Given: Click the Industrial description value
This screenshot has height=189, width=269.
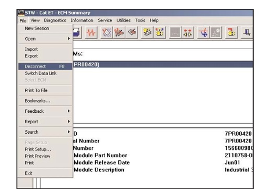Looking at the screenshot, I should coord(239,170).
